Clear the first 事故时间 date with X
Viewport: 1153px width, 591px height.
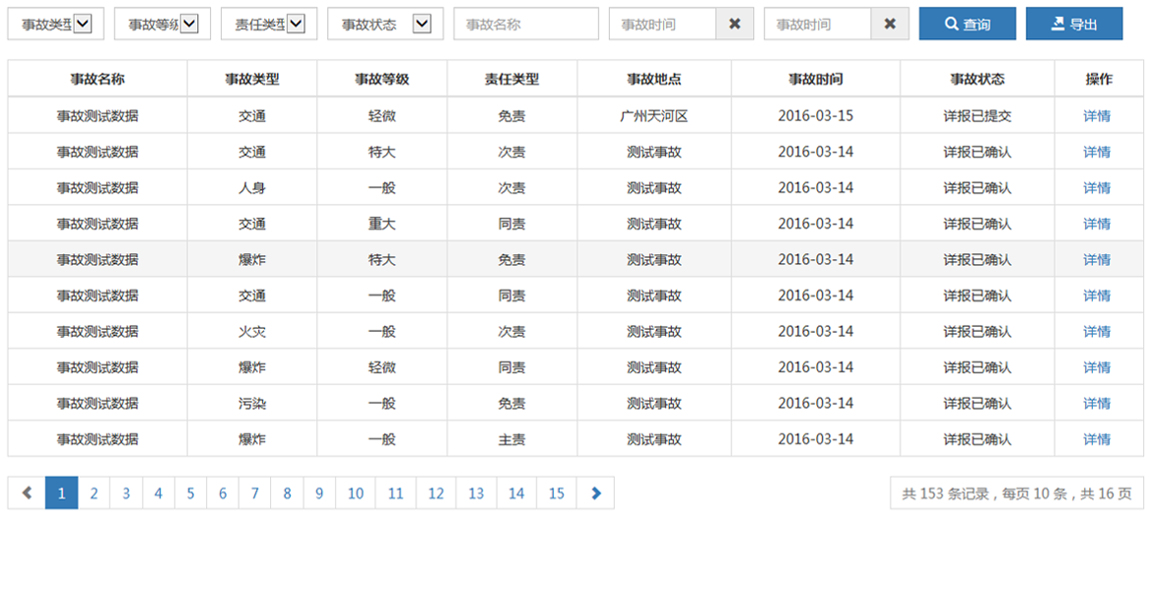click(734, 24)
